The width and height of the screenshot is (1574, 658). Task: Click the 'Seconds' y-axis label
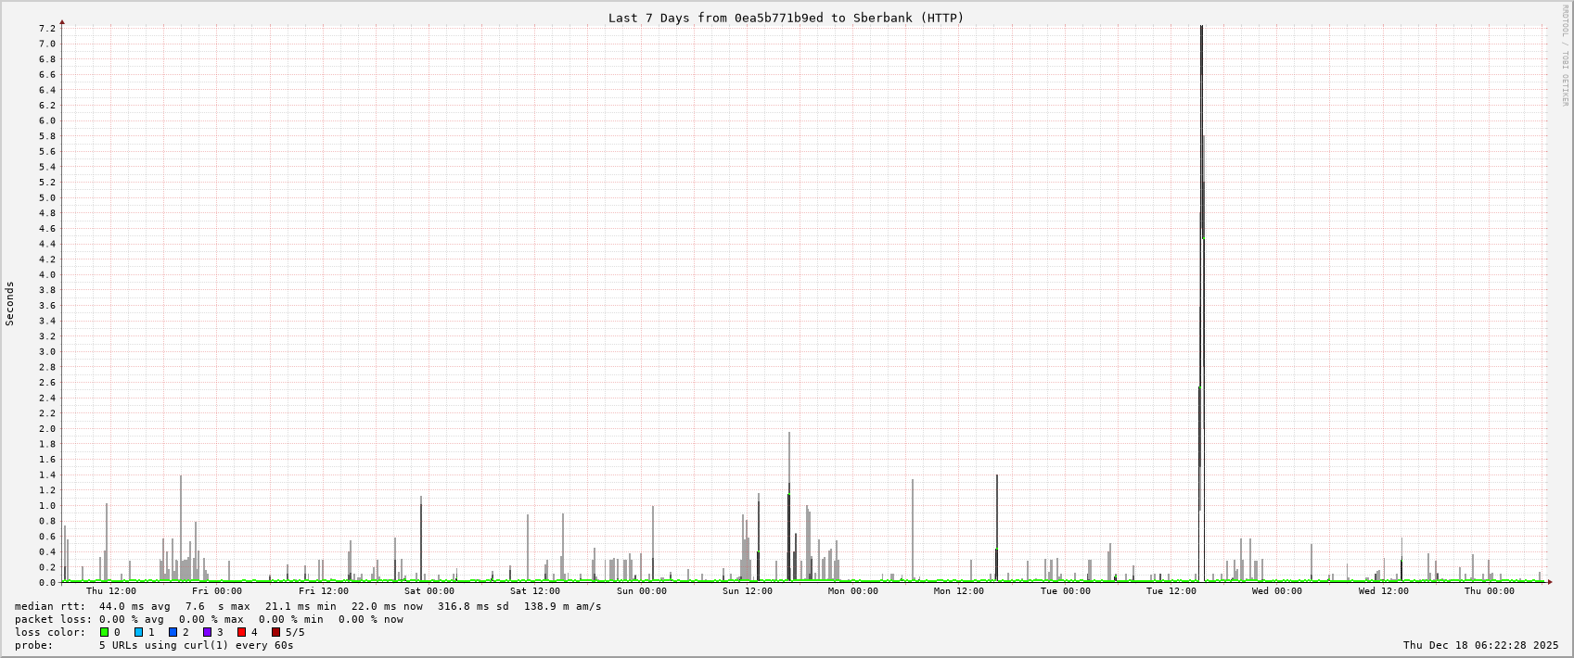point(10,304)
